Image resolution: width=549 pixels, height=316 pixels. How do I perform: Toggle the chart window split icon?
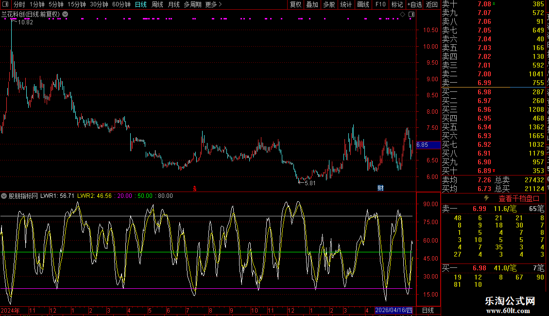pyautogui.click(x=412, y=15)
